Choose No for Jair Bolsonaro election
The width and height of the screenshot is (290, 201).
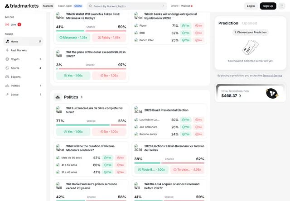point(198,127)
